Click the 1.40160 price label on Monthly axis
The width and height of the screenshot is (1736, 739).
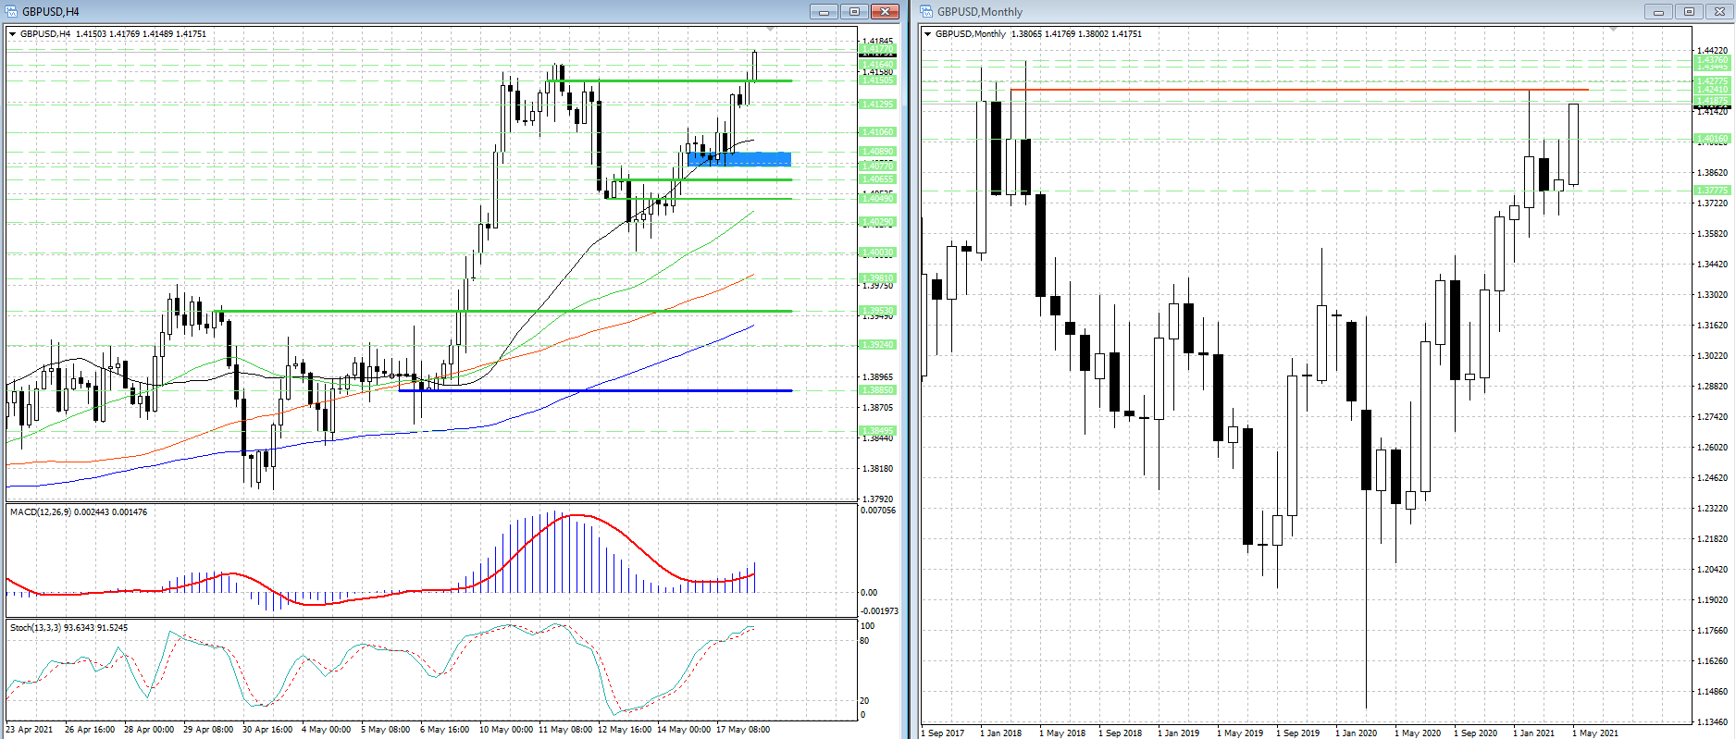coord(1711,139)
